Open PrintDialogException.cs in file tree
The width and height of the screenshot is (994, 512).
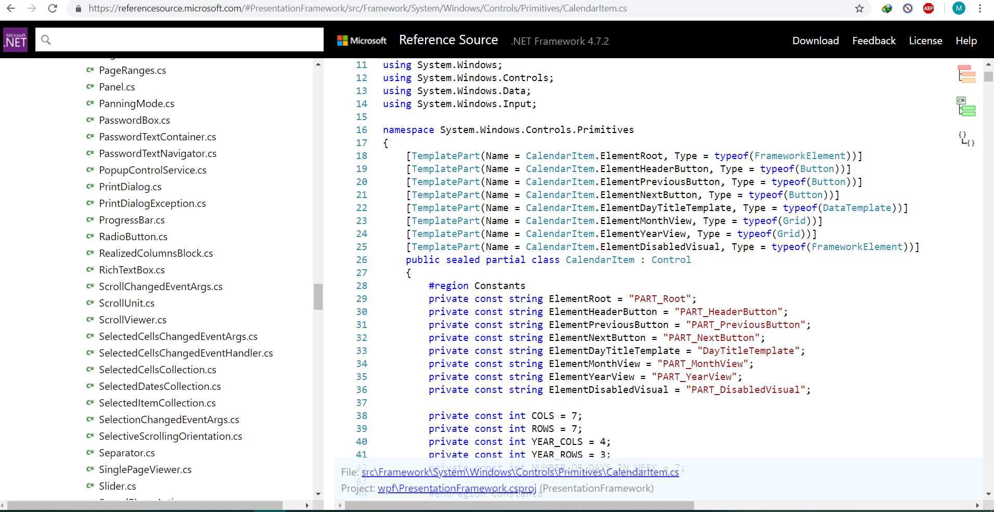[152, 203]
